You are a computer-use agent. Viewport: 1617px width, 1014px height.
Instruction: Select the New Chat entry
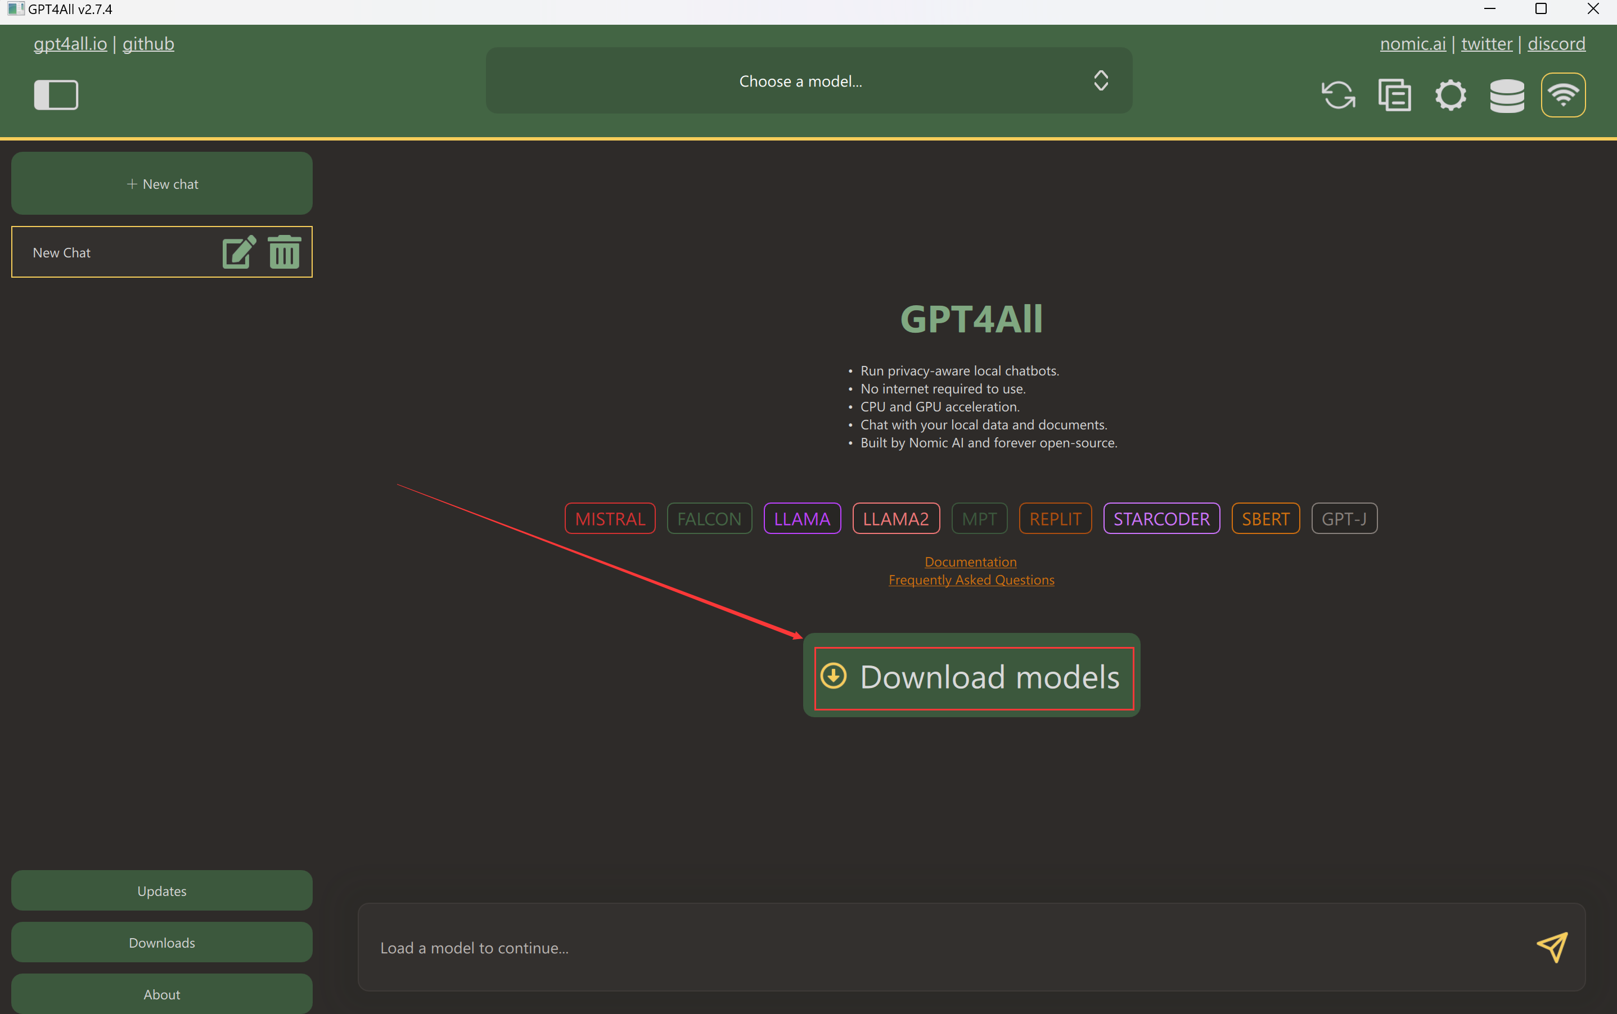(101, 253)
